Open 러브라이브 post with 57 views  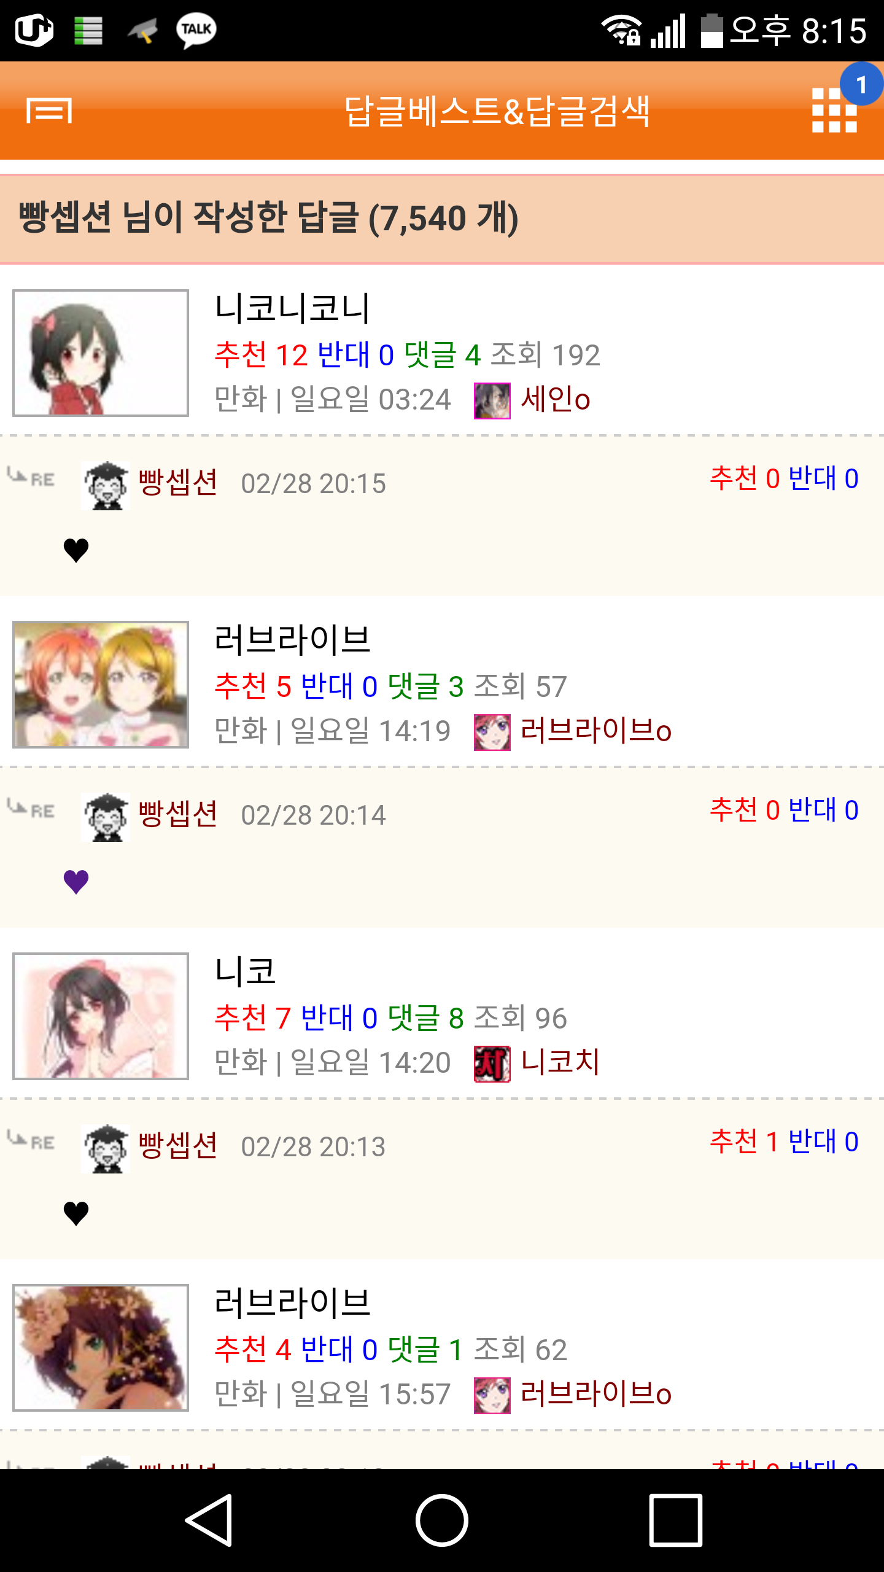point(292,640)
